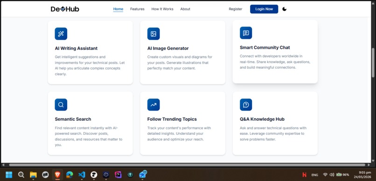The height and width of the screenshot is (181, 376).
Task: Open Microsoft Edge from the taskbar
Action: tap(70, 175)
